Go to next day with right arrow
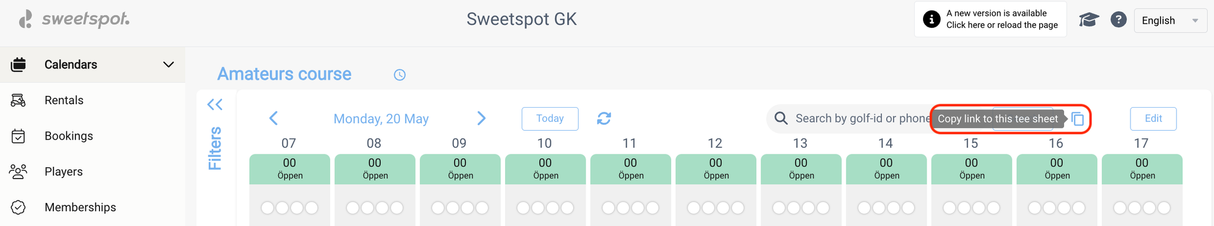This screenshot has width=1214, height=226. [481, 118]
